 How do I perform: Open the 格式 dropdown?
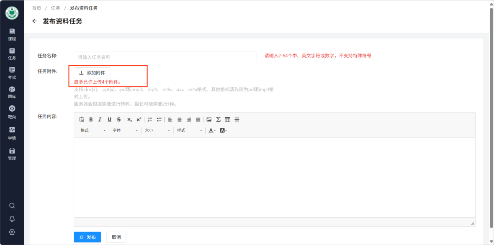pos(93,130)
